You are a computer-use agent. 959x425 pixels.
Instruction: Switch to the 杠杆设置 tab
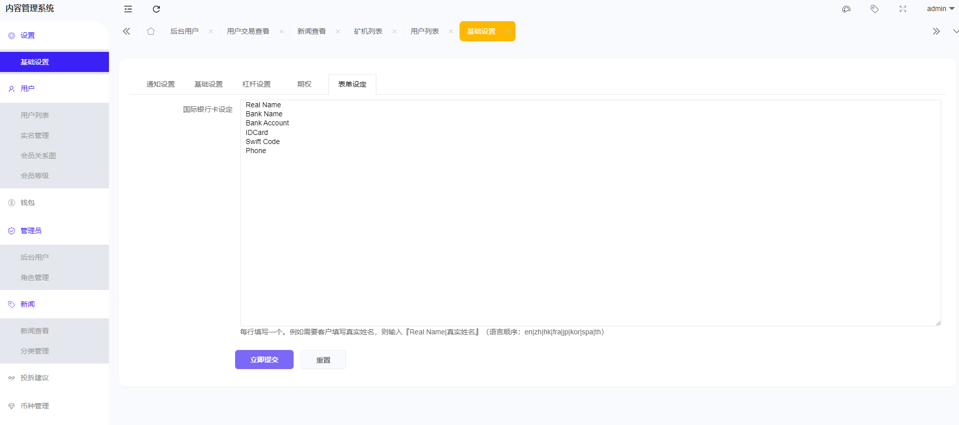point(256,84)
